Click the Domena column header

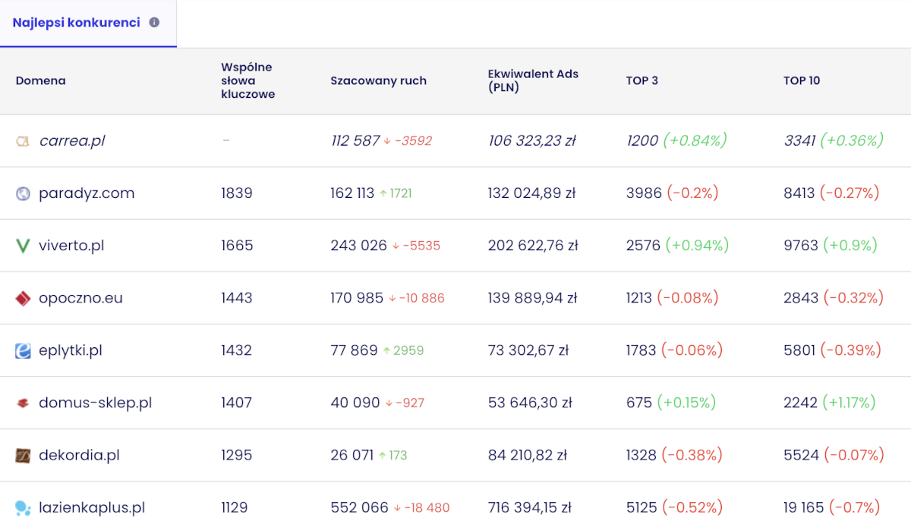tap(40, 80)
